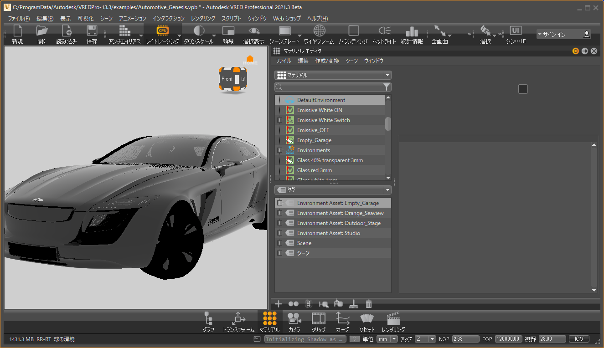604x348 pixels.
Task: Toggle the ワイヤフレーム wireframe display
Action: (320, 31)
